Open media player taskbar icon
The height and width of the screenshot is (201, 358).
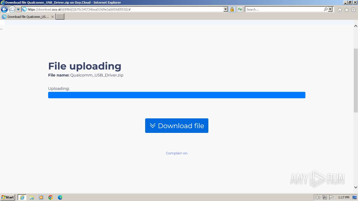tap(41, 197)
